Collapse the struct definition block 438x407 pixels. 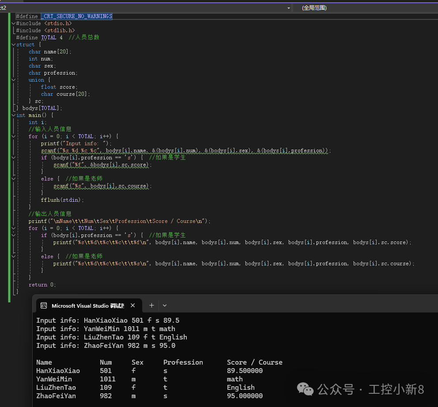click(13, 45)
